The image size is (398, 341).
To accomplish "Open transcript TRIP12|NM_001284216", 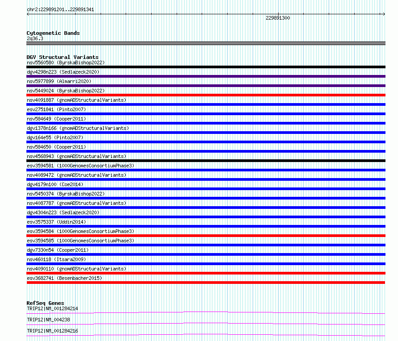I will pyautogui.click(x=52, y=331).
